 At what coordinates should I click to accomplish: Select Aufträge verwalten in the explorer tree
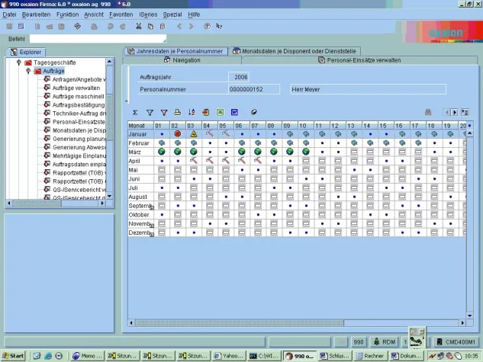click(x=76, y=88)
